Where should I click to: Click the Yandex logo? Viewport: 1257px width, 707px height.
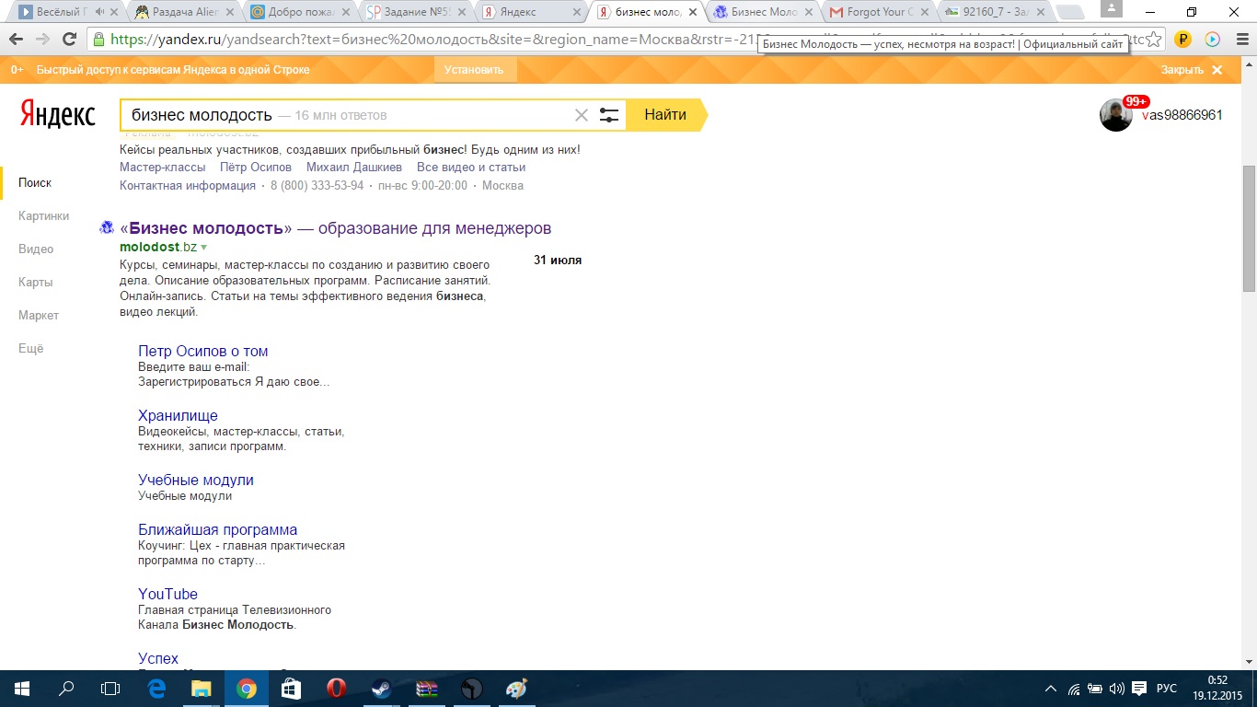click(57, 115)
